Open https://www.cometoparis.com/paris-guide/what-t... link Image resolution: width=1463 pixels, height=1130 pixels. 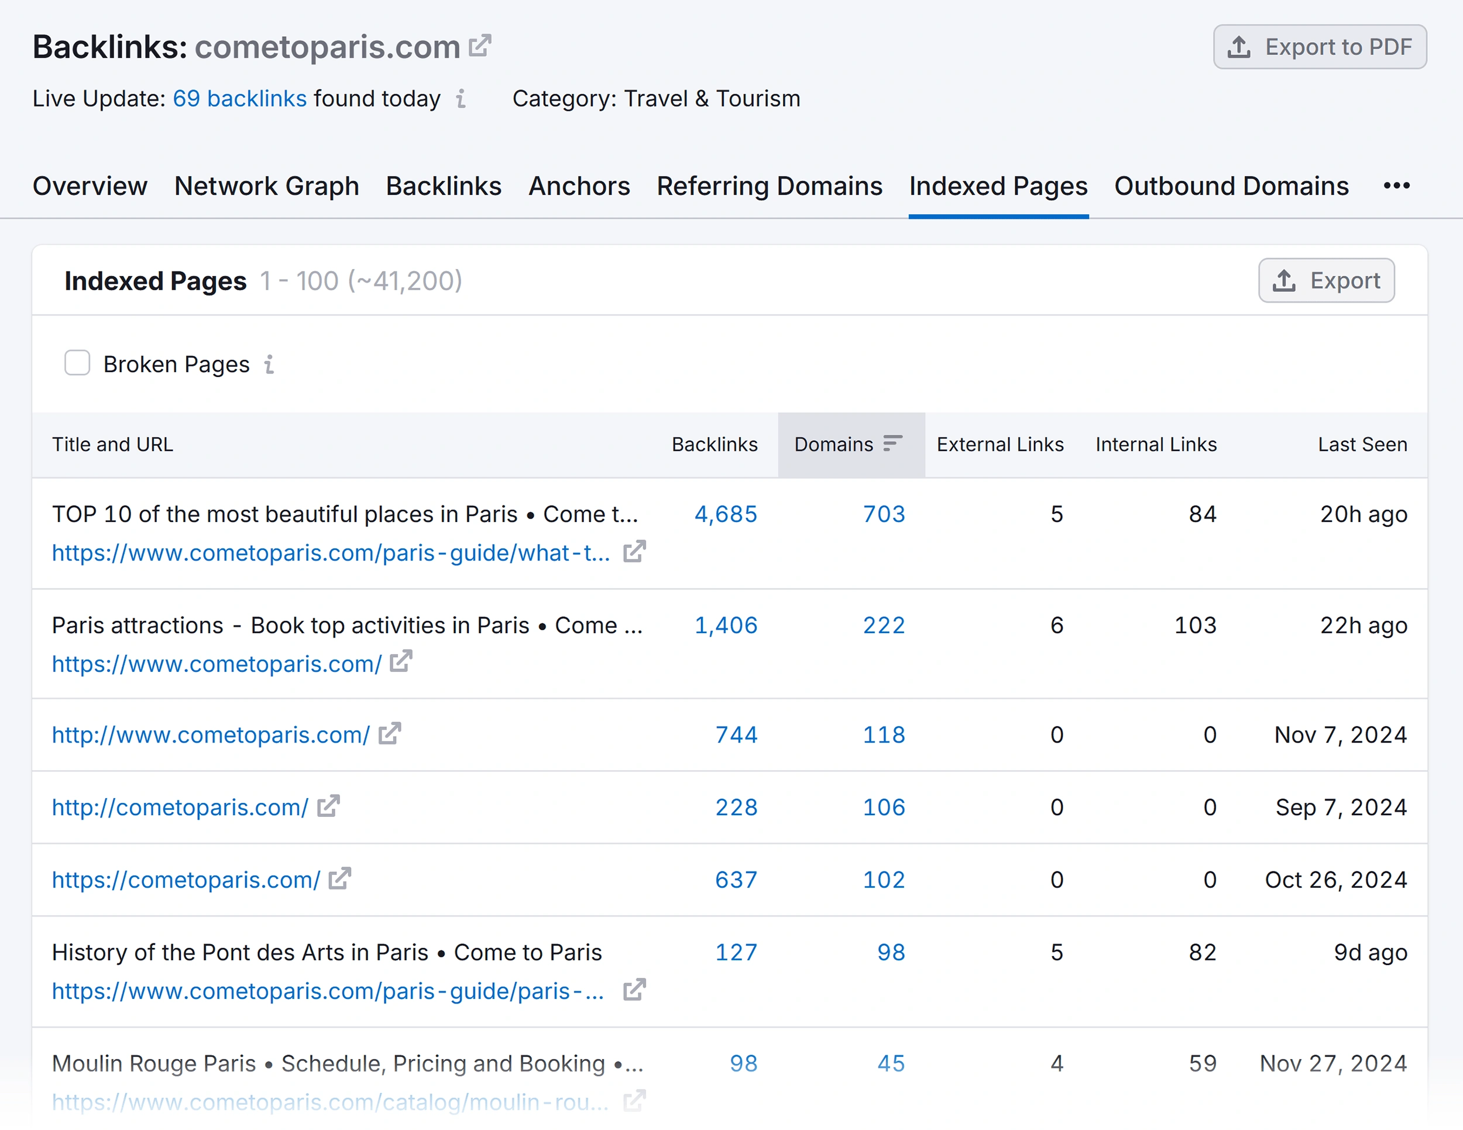pyautogui.click(x=331, y=552)
